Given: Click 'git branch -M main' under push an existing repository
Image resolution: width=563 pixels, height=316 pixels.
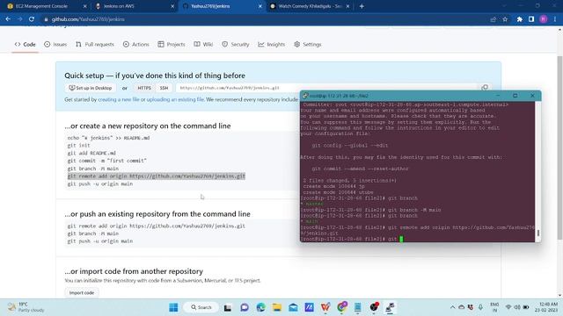Looking at the screenshot, I should (x=93, y=233).
